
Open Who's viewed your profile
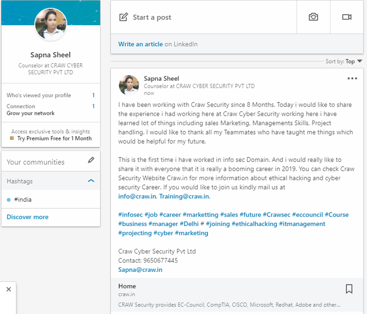click(x=50, y=95)
